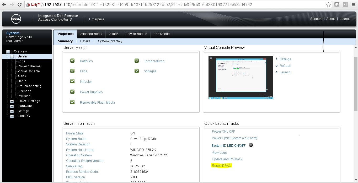
Task: Click the Power Supplies health status icon
Action: (72, 92)
